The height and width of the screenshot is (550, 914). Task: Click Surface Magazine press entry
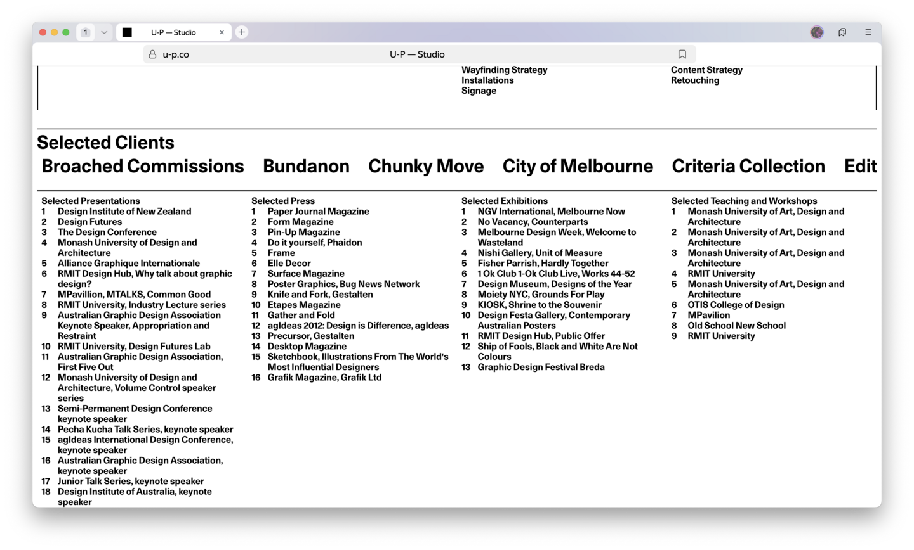[306, 274]
